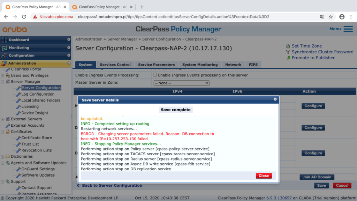Click the wrench icon beside Licensing

click(18, 107)
